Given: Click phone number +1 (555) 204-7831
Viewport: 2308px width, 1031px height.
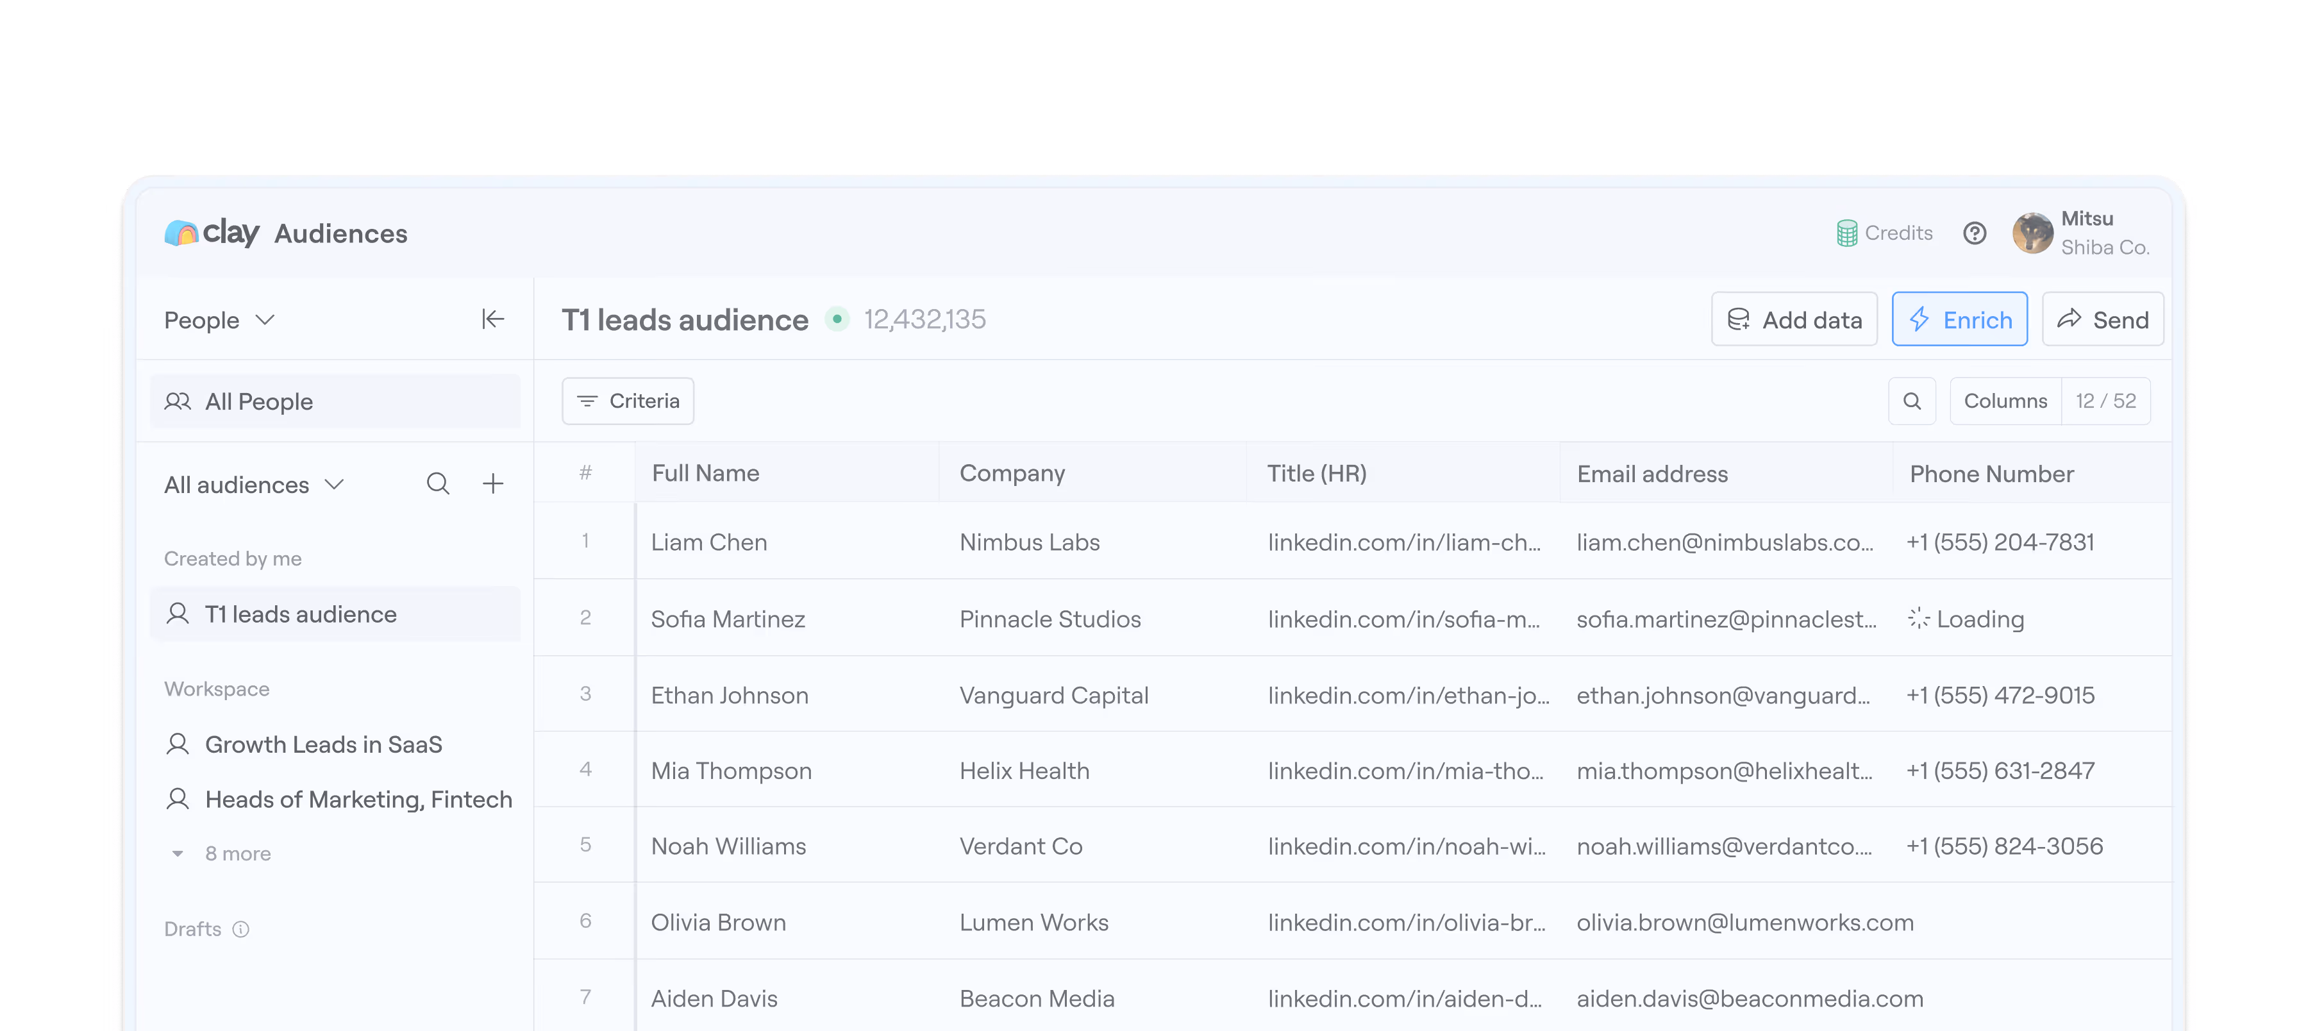Looking at the screenshot, I should coord(2000,542).
